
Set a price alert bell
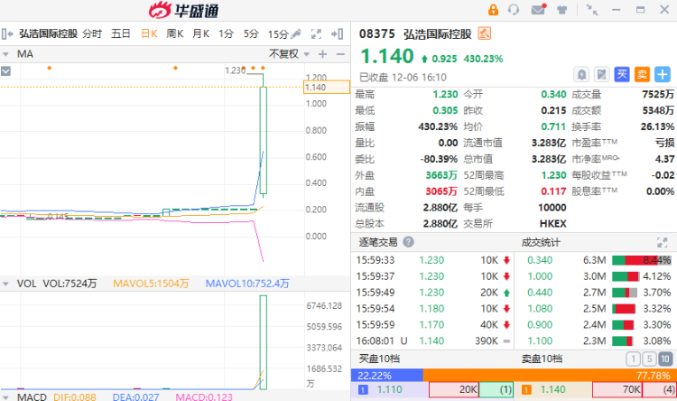pyautogui.click(x=581, y=75)
